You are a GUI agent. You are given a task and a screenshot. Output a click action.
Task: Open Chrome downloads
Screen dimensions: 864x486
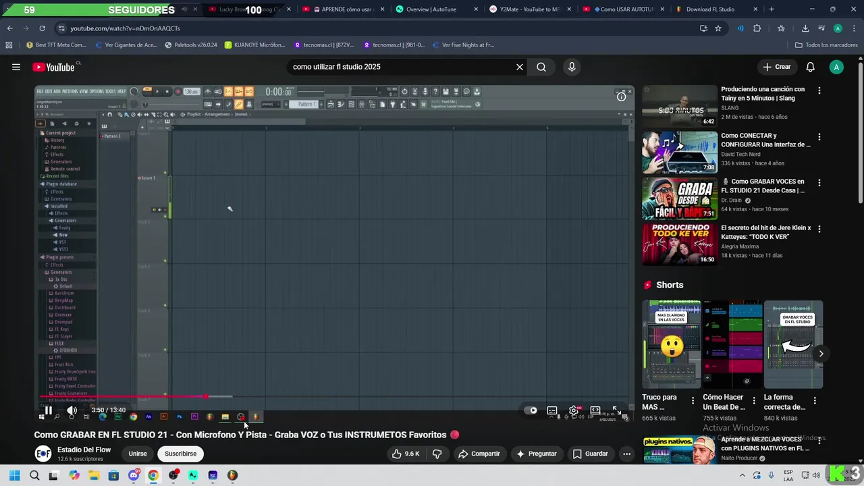[805, 28]
